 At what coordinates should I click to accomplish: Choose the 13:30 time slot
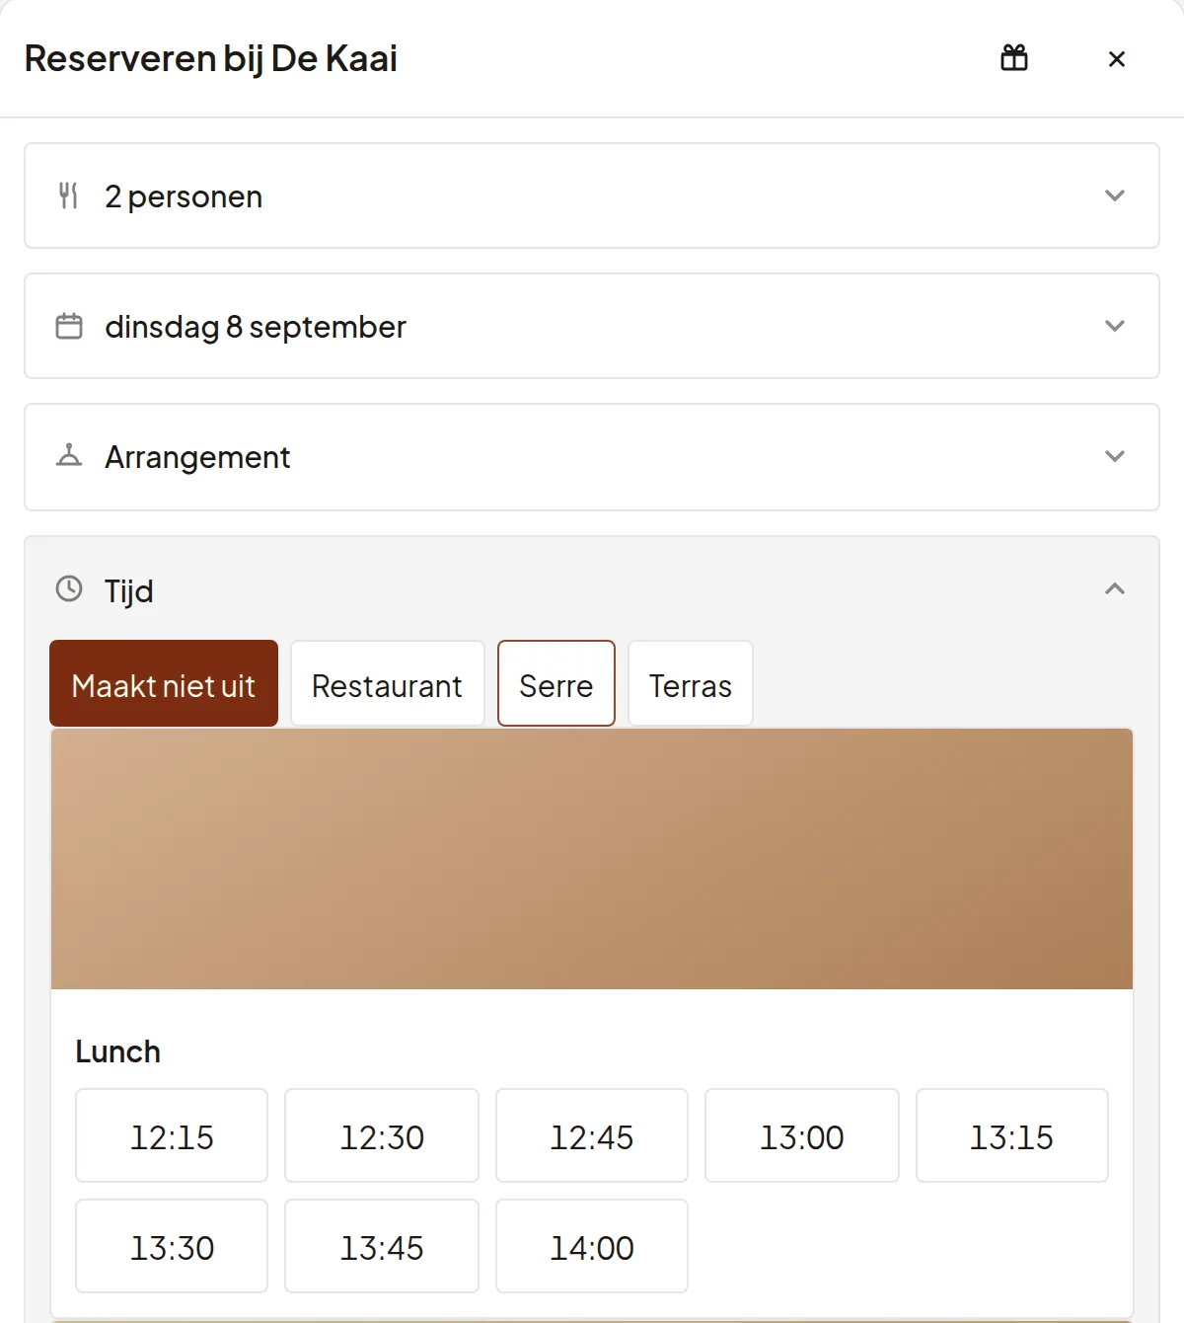pyautogui.click(x=172, y=1246)
